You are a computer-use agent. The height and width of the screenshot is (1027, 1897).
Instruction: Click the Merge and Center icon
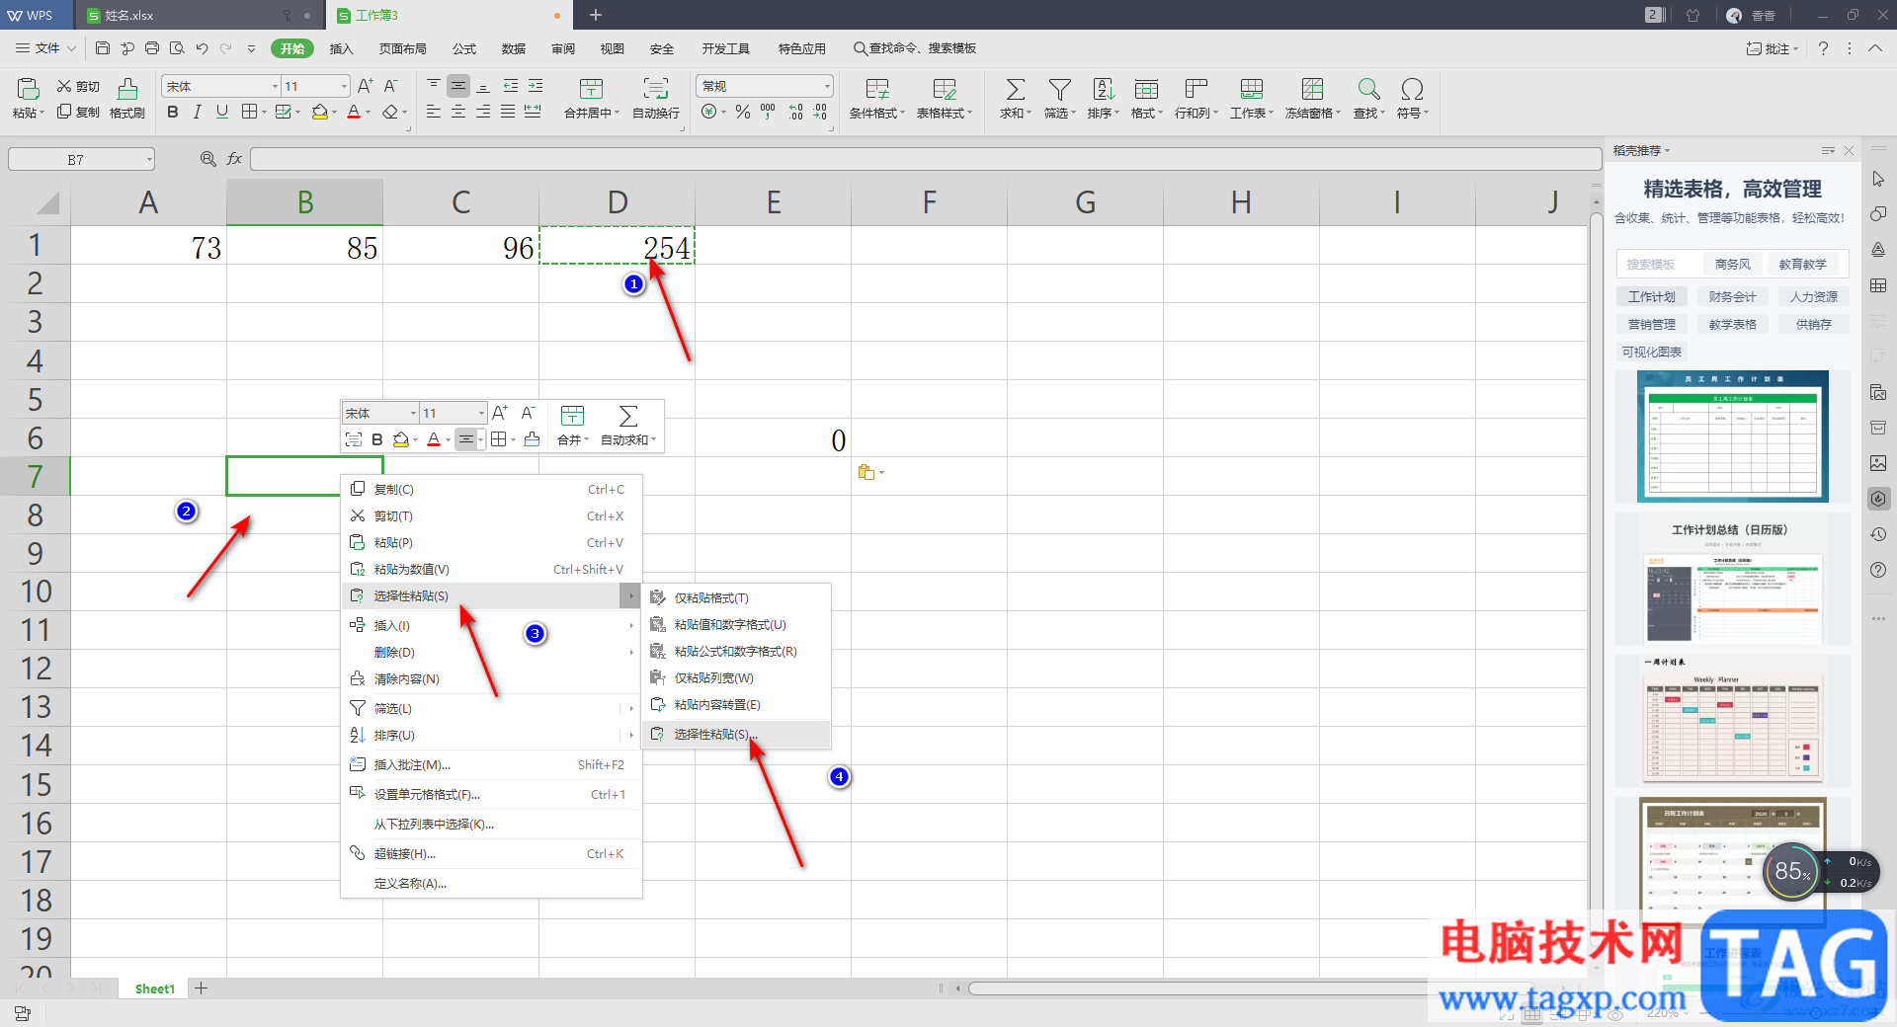click(591, 90)
